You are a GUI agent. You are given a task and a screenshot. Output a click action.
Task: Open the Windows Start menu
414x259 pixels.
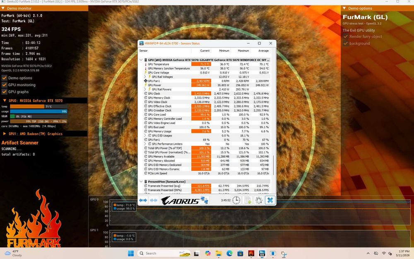[x=131, y=254]
